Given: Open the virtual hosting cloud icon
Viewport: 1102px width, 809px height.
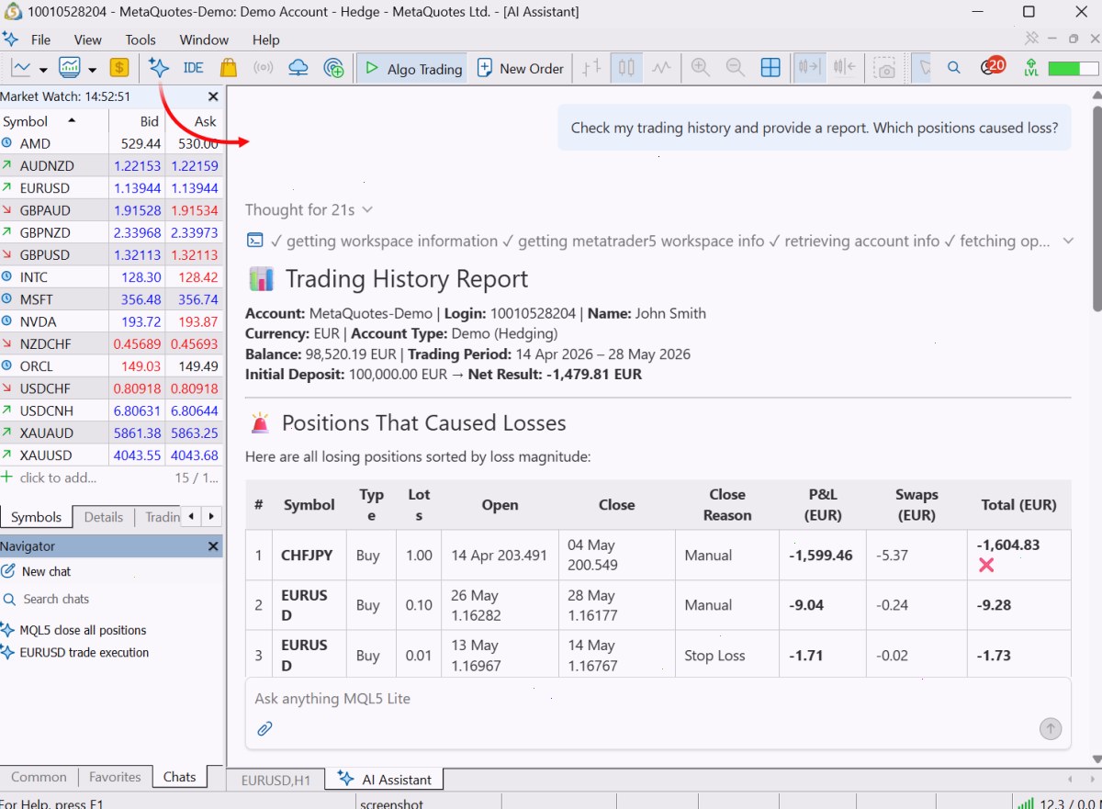Looking at the screenshot, I should coord(298,68).
